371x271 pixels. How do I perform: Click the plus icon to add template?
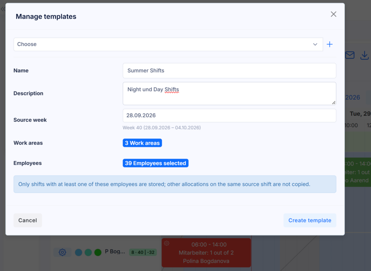(330, 44)
